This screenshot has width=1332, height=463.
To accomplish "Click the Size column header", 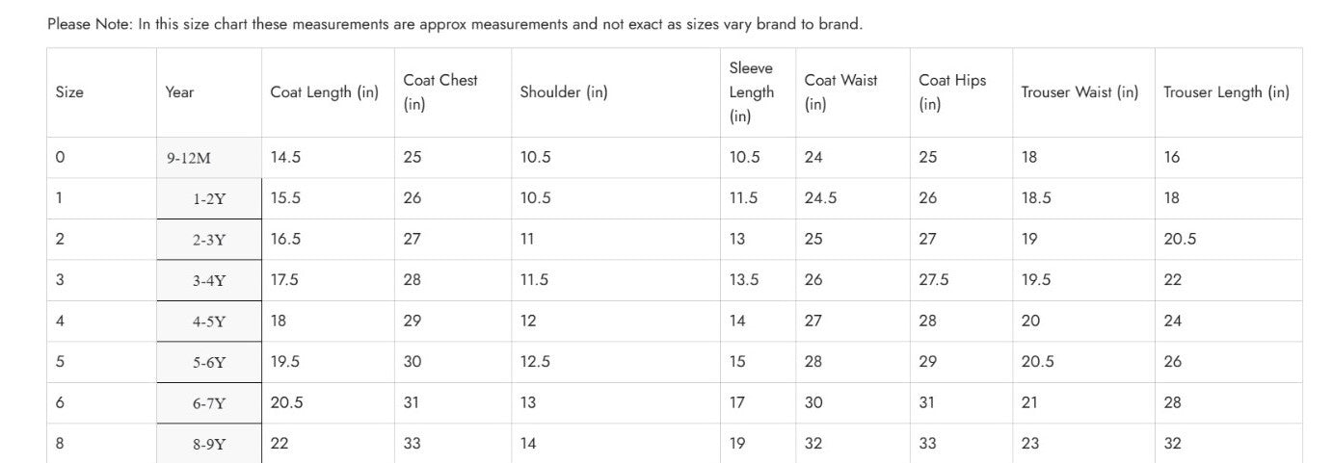I will pyautogui.click(x=69, y=92).
